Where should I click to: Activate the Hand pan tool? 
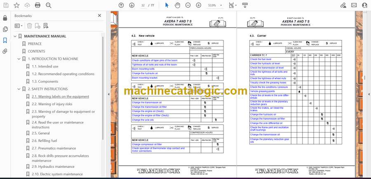pyautogui.click(x=177, y=5)
